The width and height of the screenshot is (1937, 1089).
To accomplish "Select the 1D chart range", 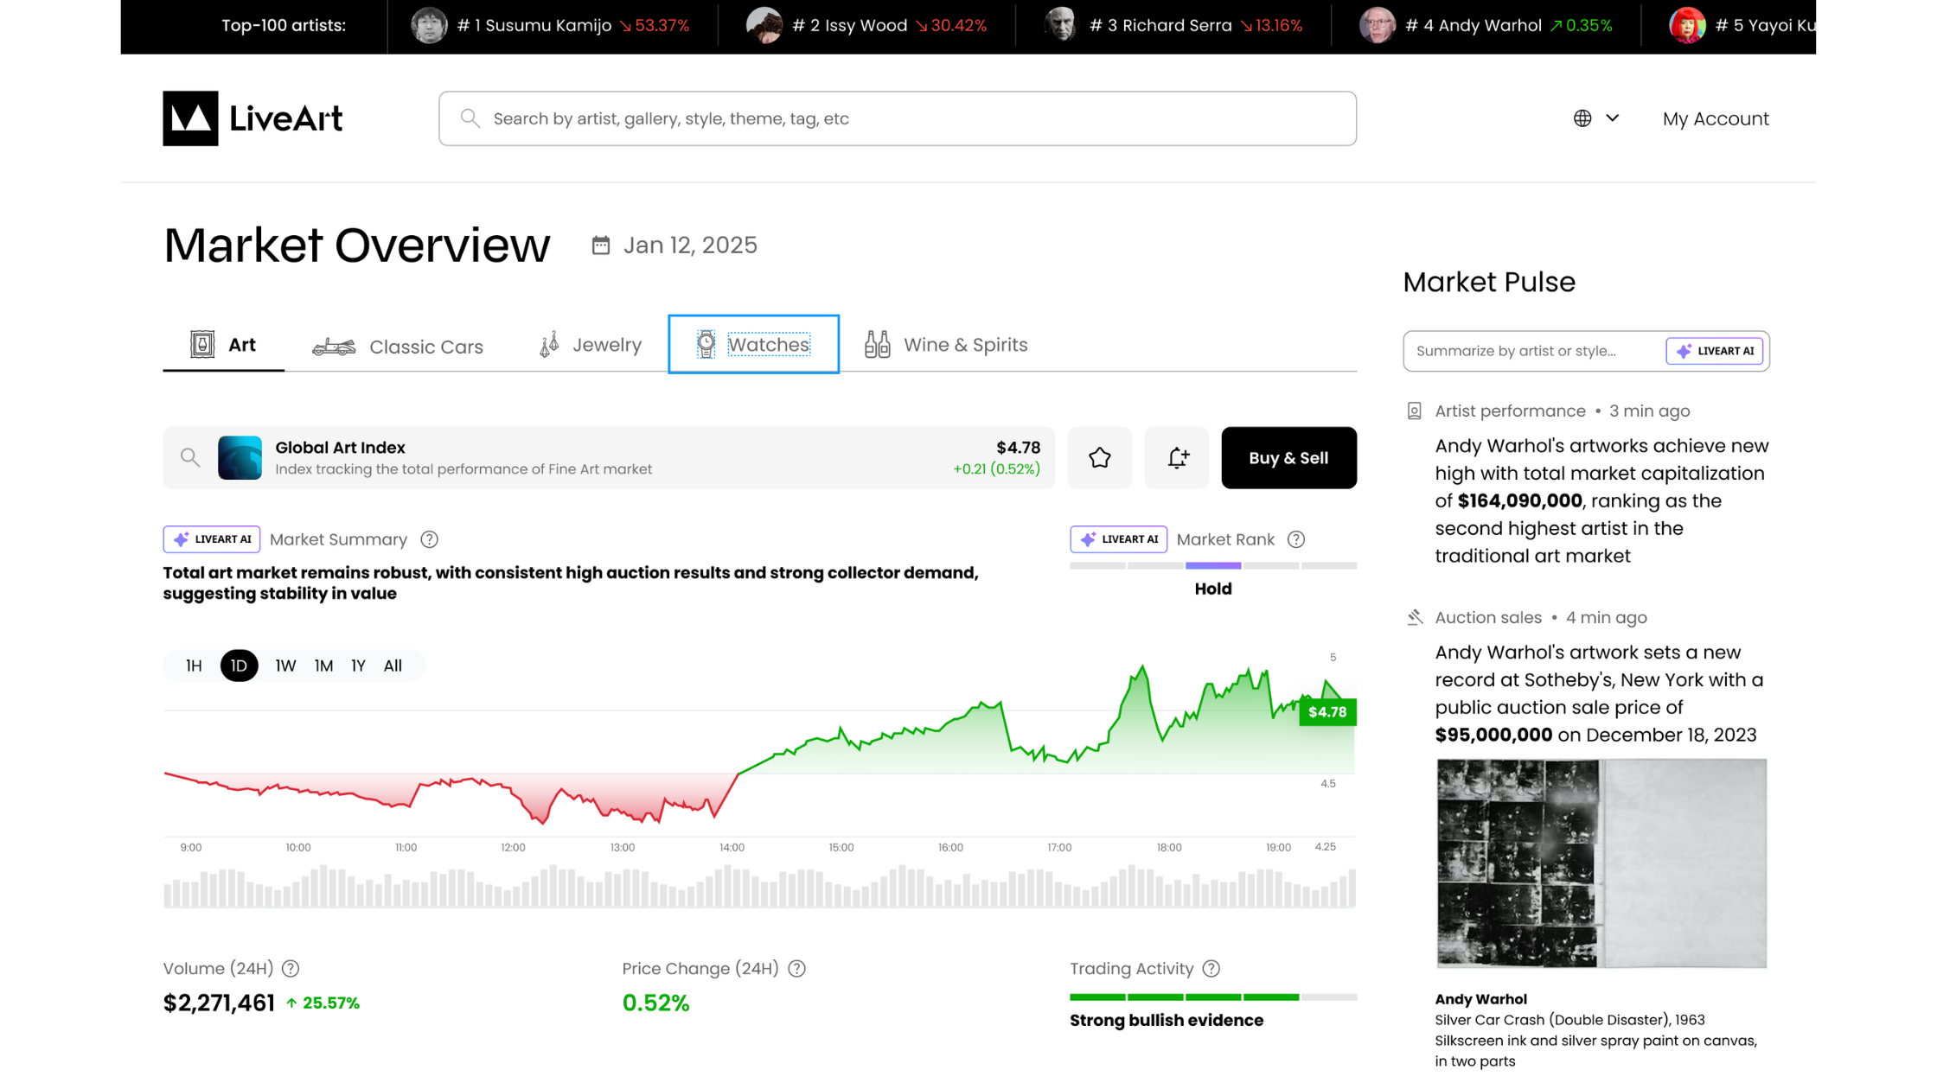I will [x=239, y=665].
